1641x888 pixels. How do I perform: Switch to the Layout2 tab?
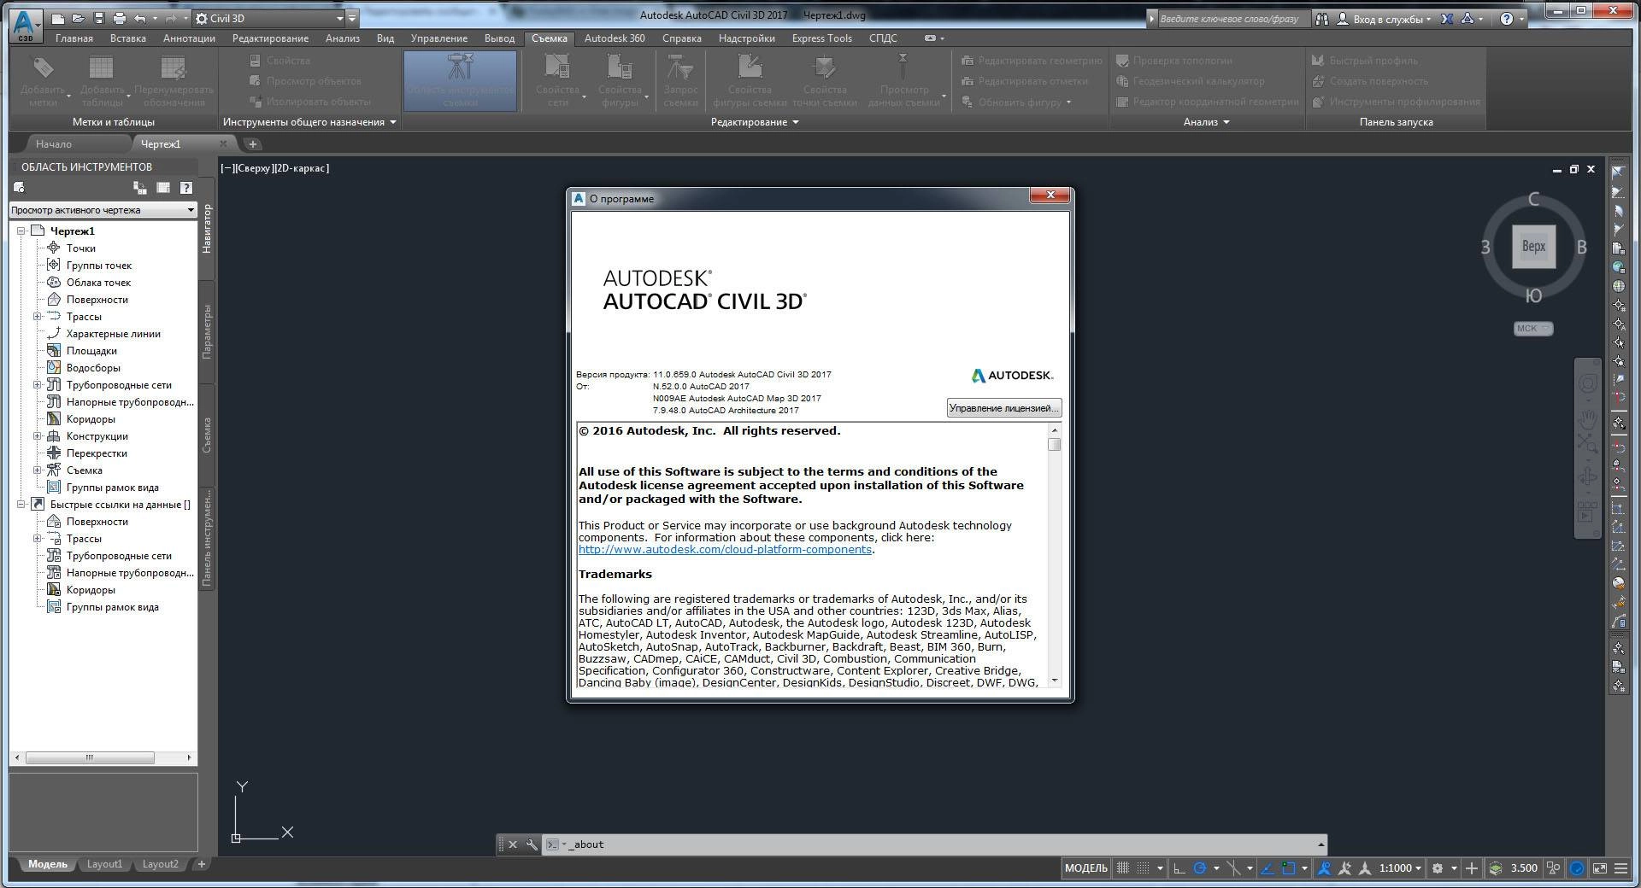point(160,864)
